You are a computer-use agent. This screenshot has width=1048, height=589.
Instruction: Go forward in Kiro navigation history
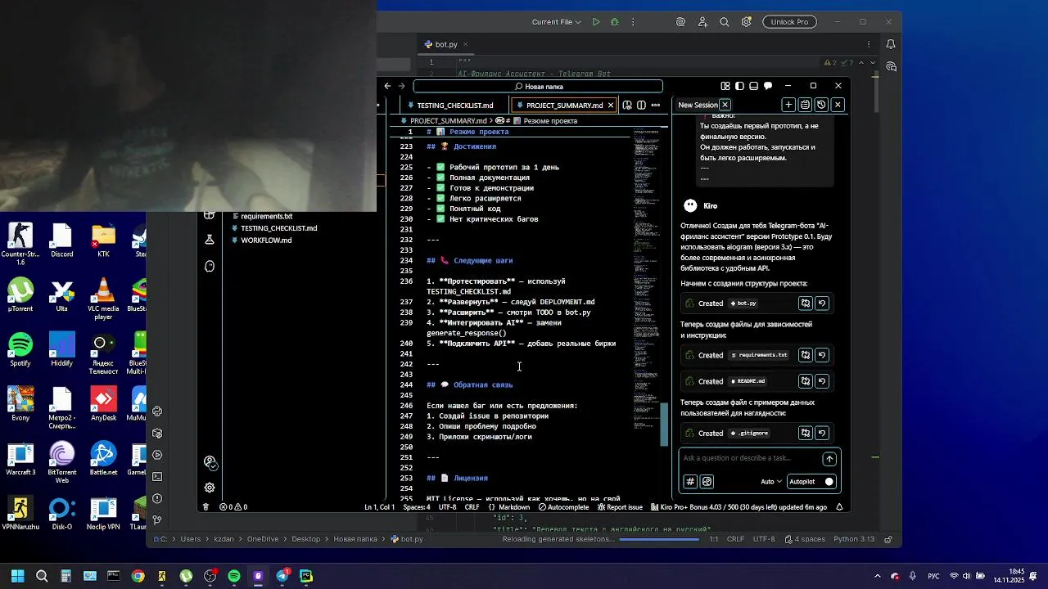[401, 86]
